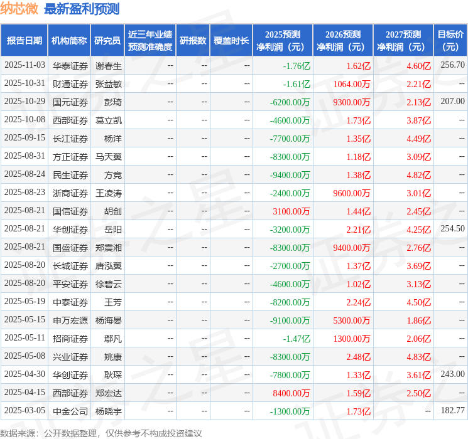Click the 近三年业绩预测准确度 column header
The height and width of the screenshot is (439, 468).
(x=150, y=40)
